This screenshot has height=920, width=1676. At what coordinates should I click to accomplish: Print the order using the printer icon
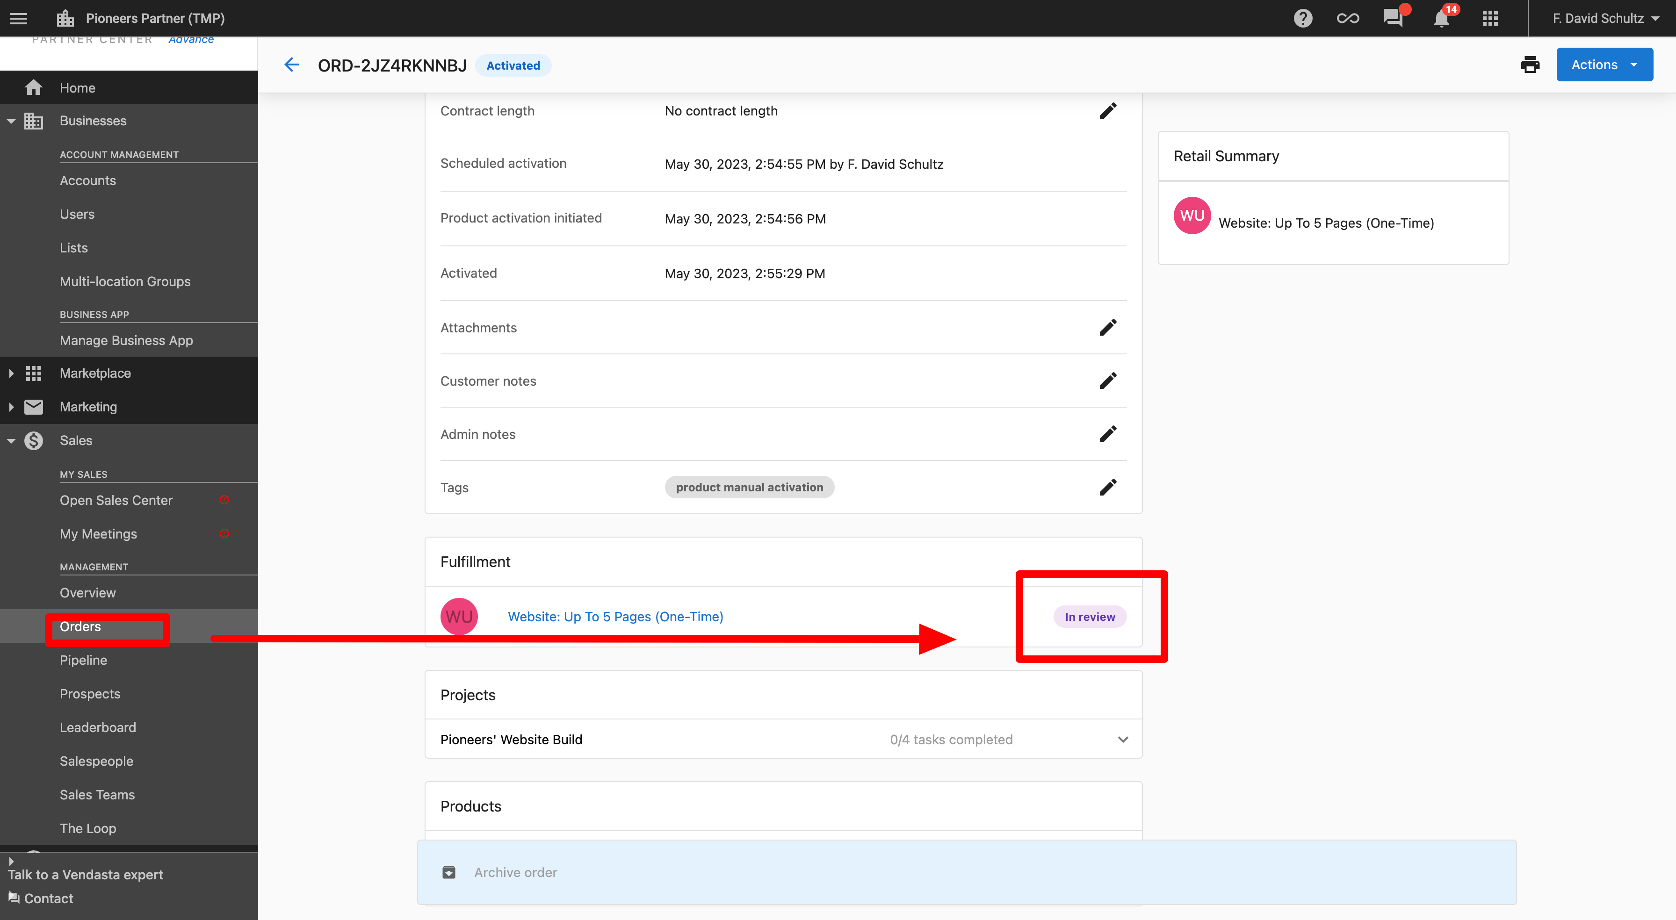[x=1530, y=65]
